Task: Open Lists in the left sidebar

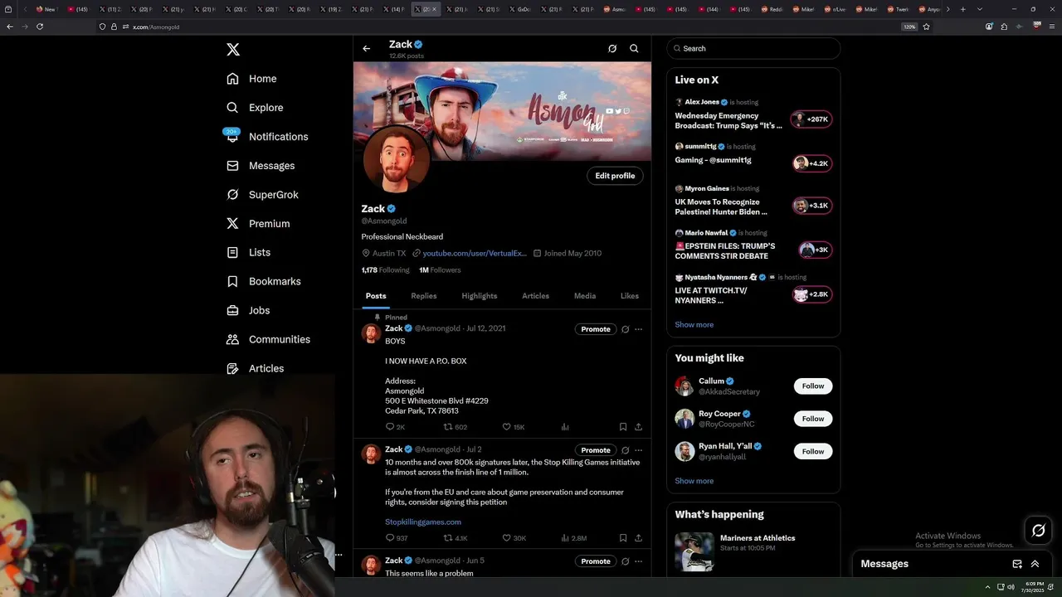Action: click(248, 252)
